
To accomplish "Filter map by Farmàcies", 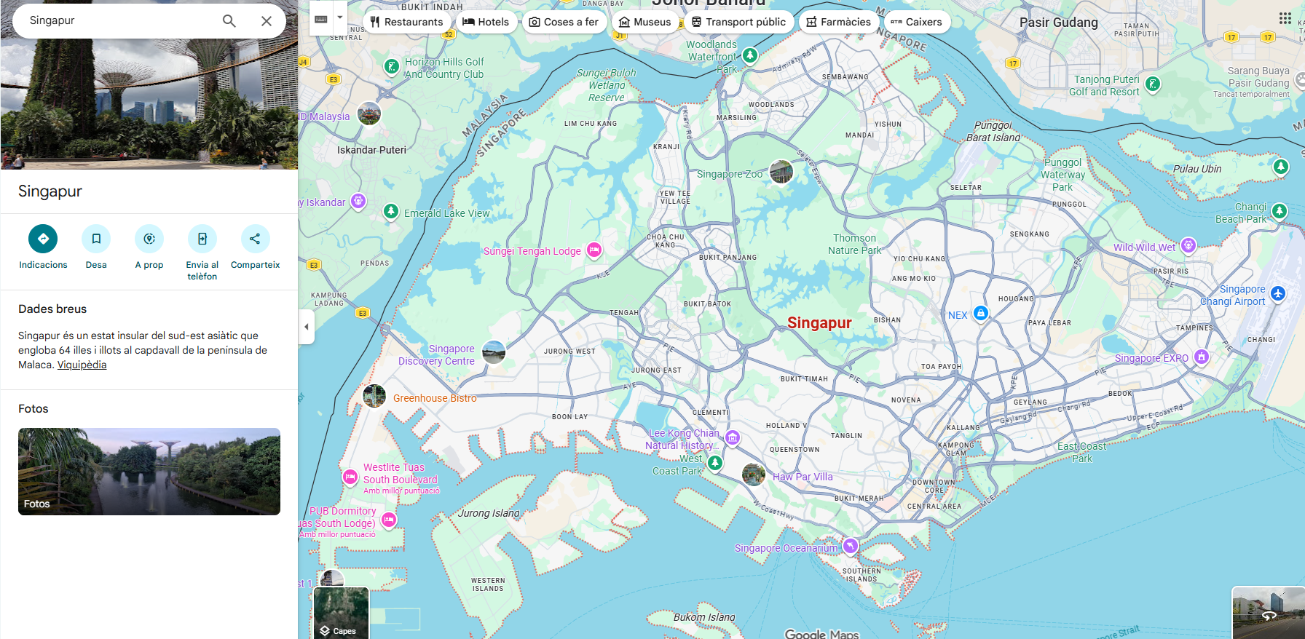I will 838,22.
